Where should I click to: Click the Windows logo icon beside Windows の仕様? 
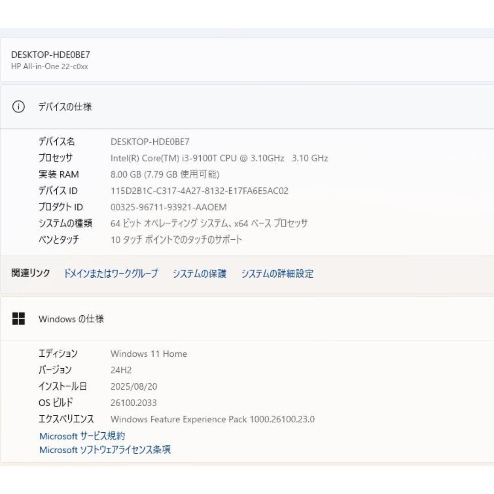click(18, 318)
